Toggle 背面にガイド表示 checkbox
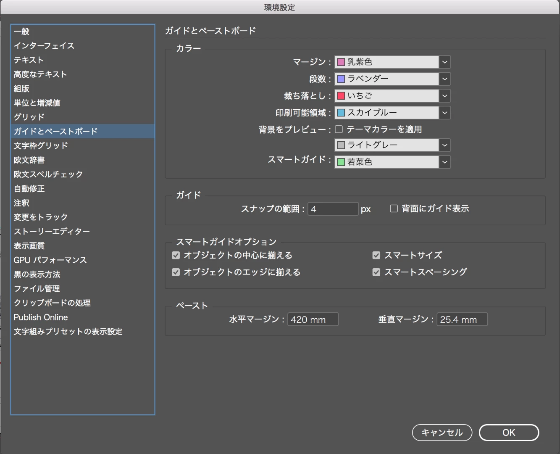 click(394, 209)
